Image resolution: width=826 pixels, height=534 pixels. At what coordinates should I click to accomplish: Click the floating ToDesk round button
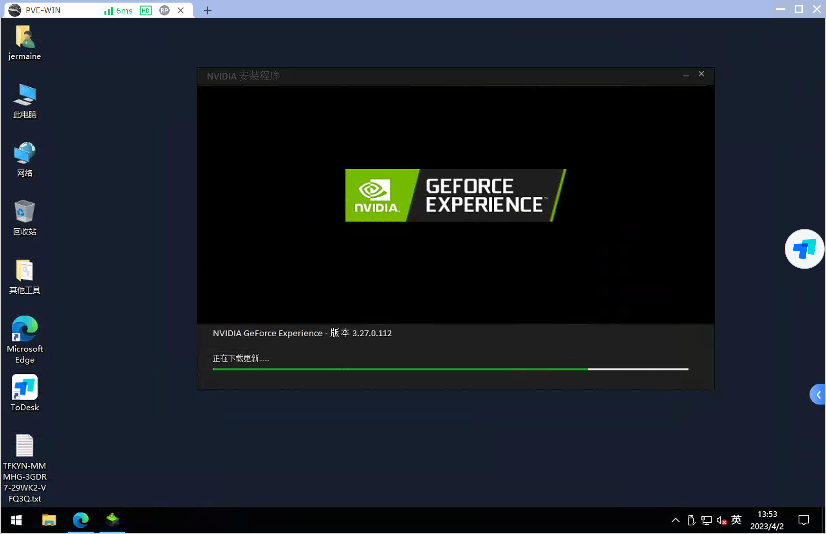pos(804,249)
